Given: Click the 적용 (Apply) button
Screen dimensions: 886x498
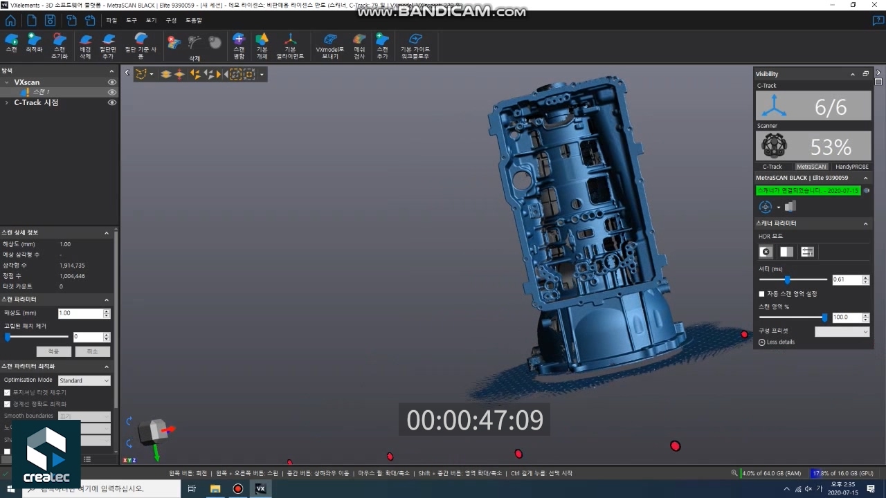Looking at the screenshot, I should [53, 351].
